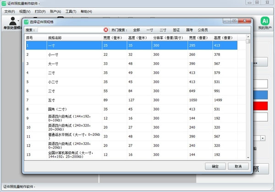Select the 普通话水平测试 row
The width and height of the screenshot is (275, 192).
click(x=132, y=136)
